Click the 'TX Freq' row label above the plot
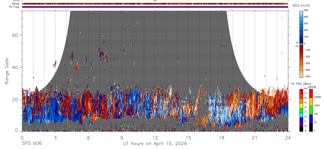This screenshot has height=149, width=324. pyautogui.click(x=15, y=7)
